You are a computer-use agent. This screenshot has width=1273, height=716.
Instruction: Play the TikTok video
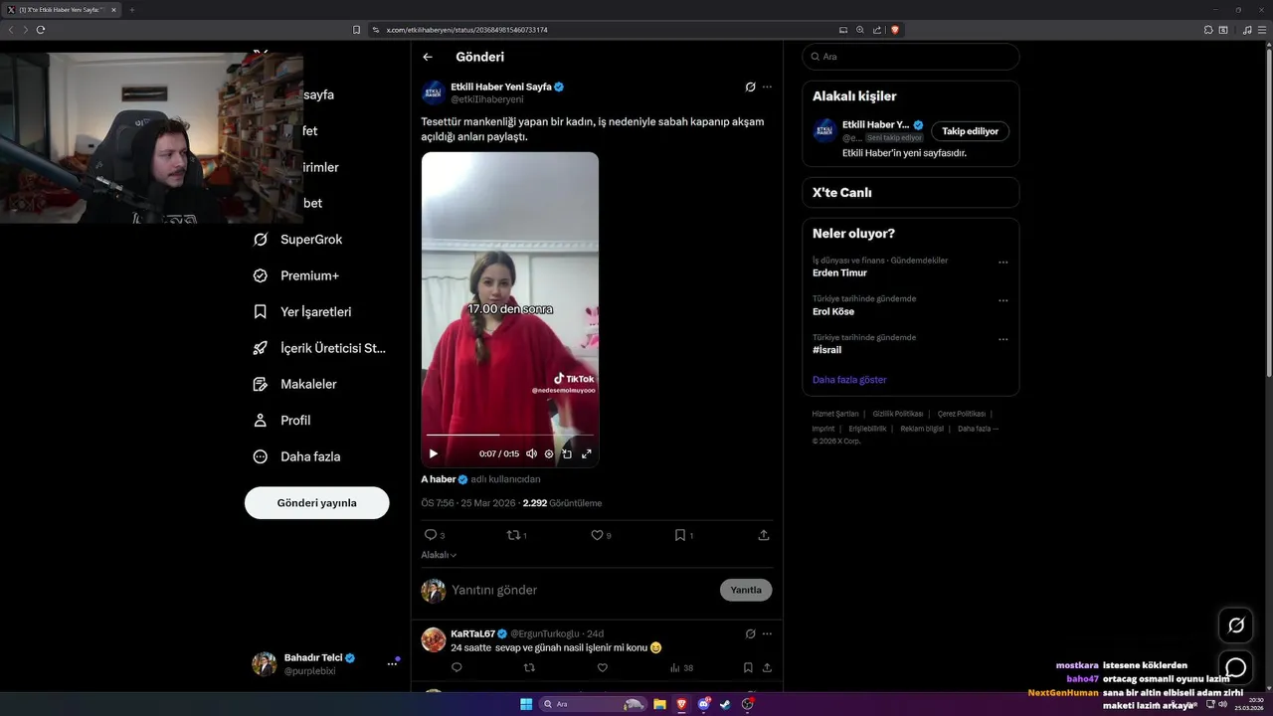tap(434, 453)
